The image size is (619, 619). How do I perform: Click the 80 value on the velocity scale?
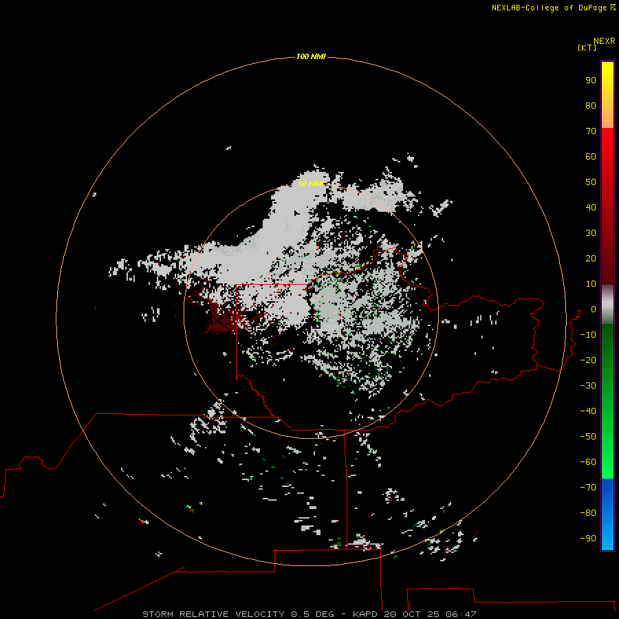tap(591, 105)
